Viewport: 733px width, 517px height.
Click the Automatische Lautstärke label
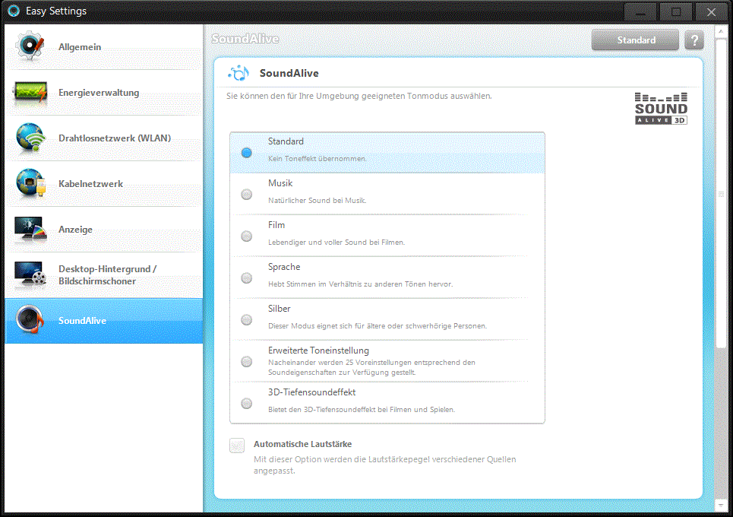click(302, 444)
